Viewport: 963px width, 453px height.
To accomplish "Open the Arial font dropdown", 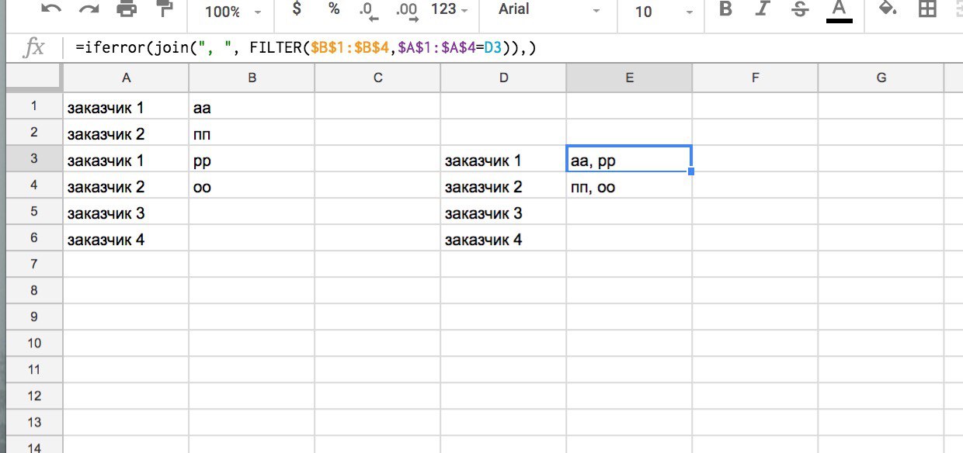I will point(550,10).
